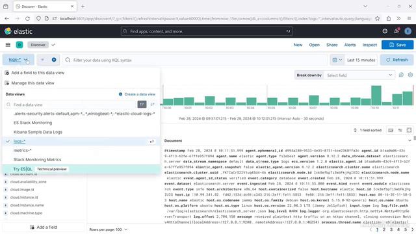Screen dimensions: 416x234
Task: Go to page 2 of results
Action: (384, 229)
